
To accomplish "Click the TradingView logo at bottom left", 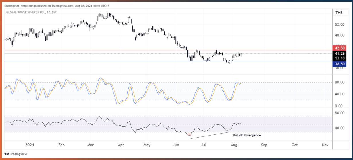I will (15, 154).
